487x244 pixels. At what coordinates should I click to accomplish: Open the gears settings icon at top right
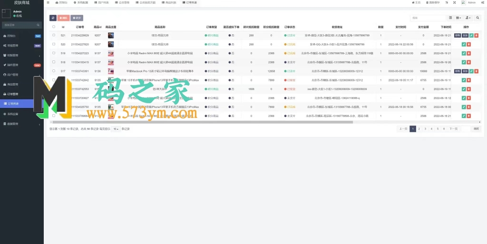(482, 2)
